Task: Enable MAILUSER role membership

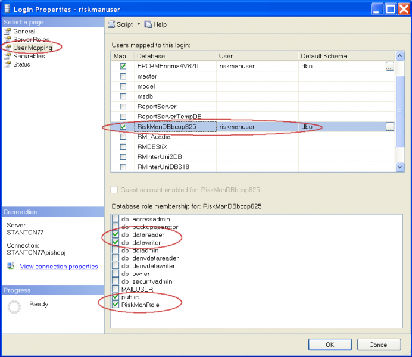Action: (116, 289)
